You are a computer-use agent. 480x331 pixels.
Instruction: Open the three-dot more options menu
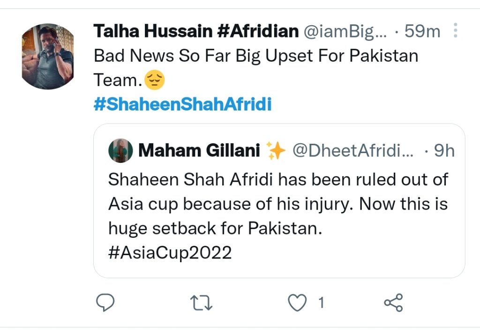[455, 30]
